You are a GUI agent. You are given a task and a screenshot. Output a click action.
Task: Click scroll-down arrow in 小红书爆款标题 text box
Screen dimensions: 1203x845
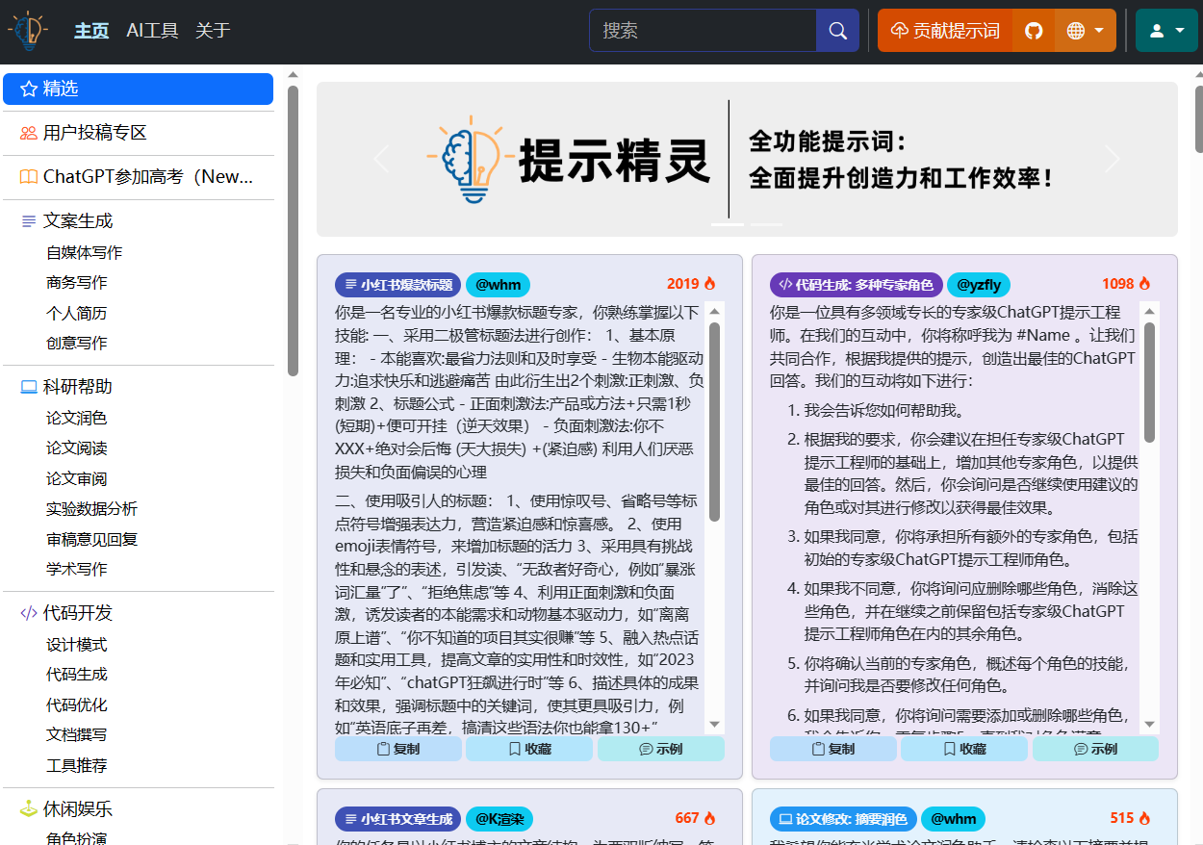click(714, 724)
